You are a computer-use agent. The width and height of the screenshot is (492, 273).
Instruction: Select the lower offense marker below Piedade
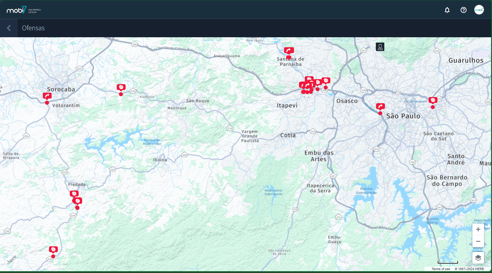(78, 201)
